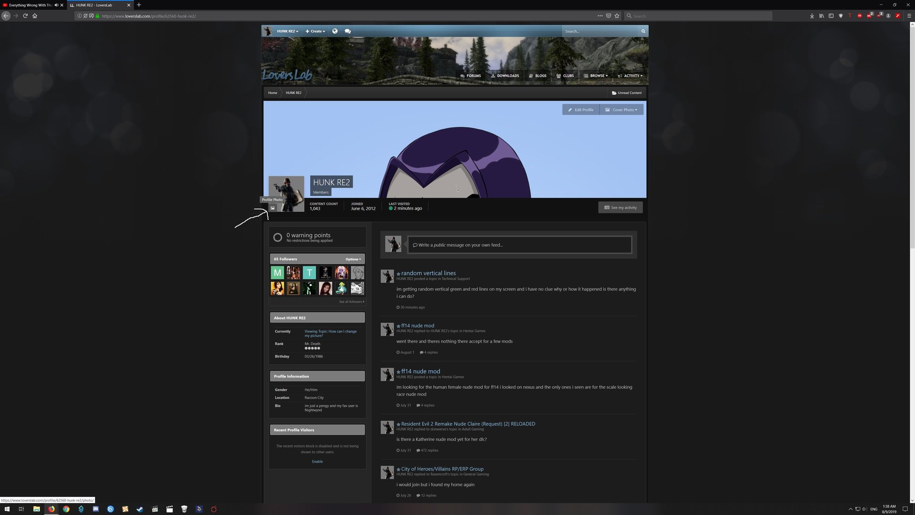Enable the recent profile visitors block

click(317, 462)
